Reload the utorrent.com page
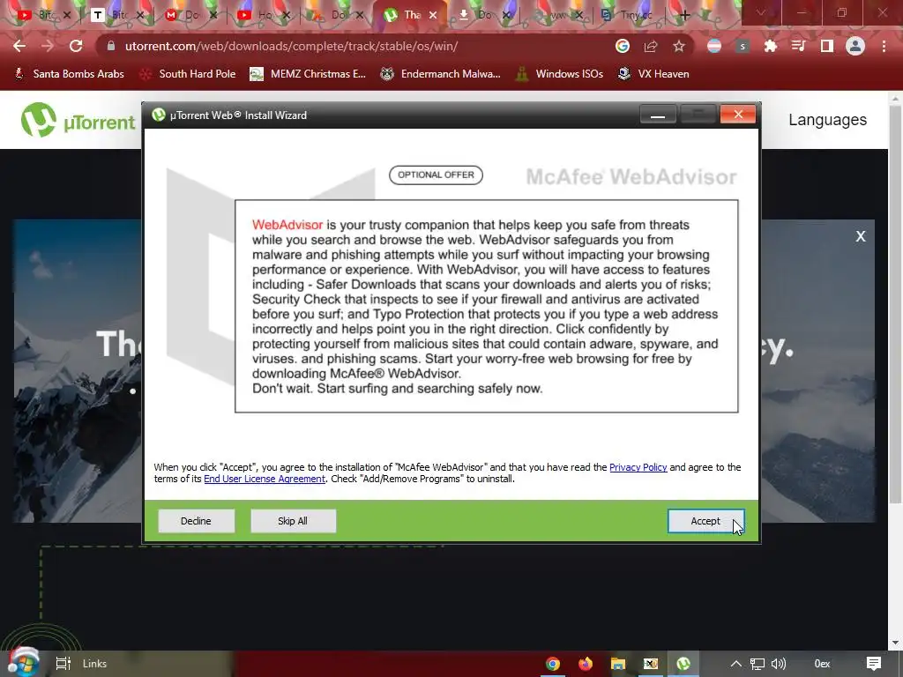The height and width of the screenshot is (677, 903). pyautogui.click(x=76, y=46)
